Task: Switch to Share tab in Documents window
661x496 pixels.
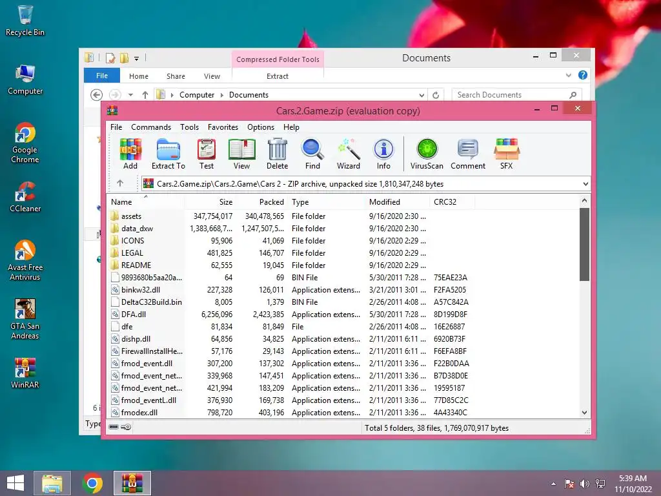Action: [x=176, y=76]
